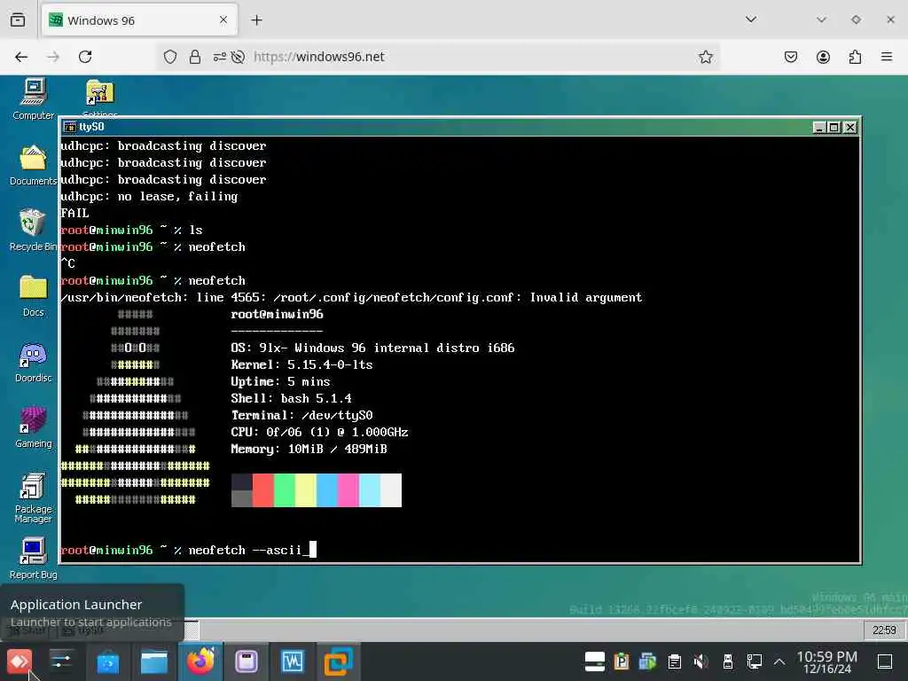Reload the Windows 96 page
Image resolution: width=908 pixels, height=681 pixels.
click(85, 57)
